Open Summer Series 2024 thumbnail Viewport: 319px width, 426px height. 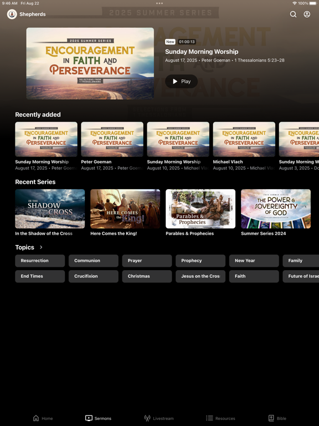276,209
